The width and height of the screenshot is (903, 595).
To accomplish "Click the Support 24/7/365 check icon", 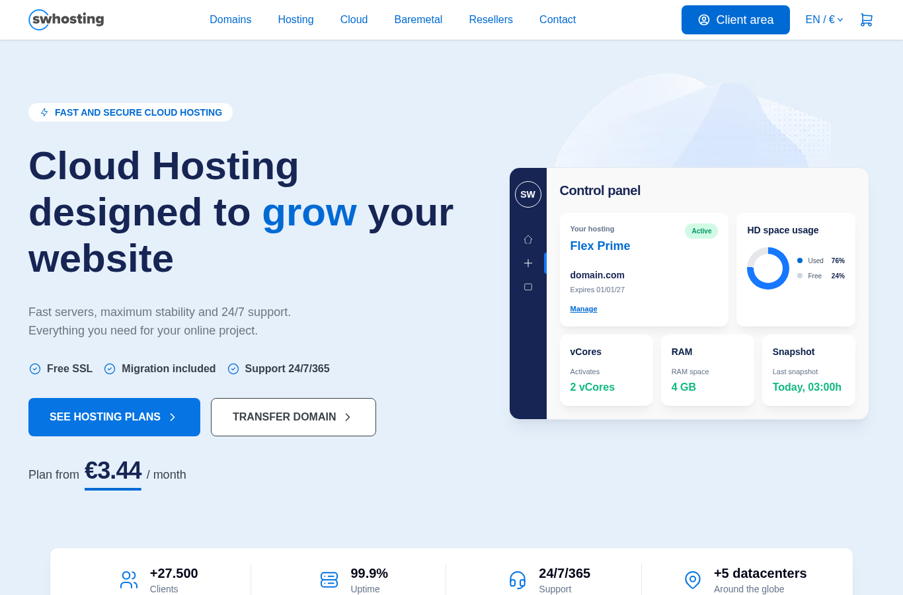I will pos(233,369).
